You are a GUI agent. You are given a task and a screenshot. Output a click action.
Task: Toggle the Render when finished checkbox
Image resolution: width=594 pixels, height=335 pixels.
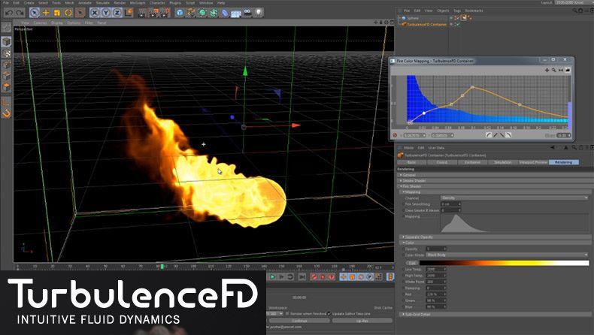tap(287, 314)
